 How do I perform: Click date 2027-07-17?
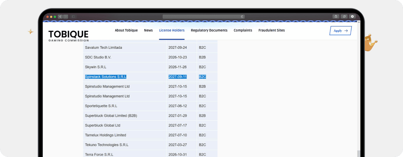tap(177, 125)
